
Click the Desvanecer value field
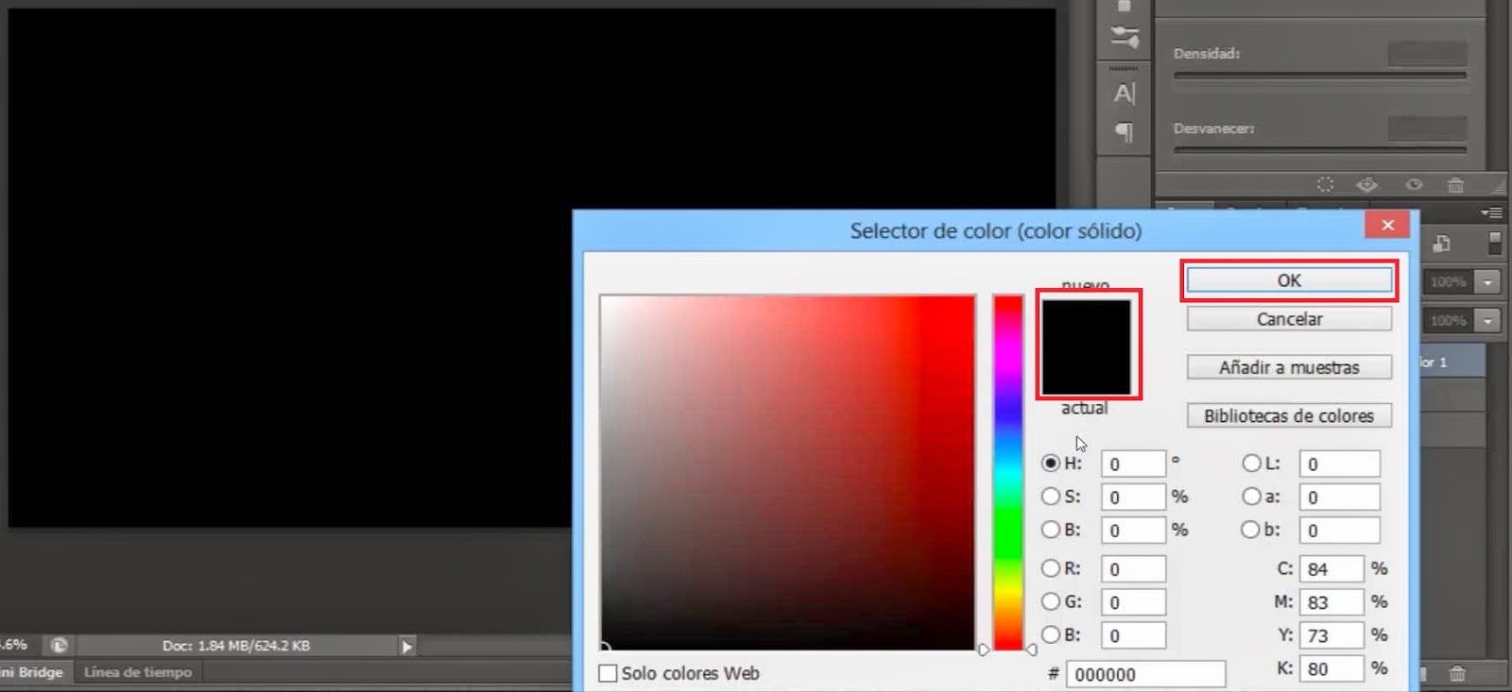(1427, 127)
